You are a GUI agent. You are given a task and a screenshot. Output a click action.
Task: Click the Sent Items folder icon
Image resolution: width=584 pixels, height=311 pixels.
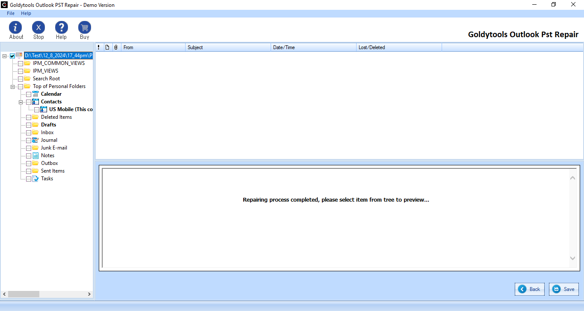(36, 171)
